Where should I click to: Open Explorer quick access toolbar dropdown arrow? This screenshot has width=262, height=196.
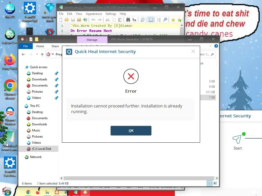(x=41, y=40)
